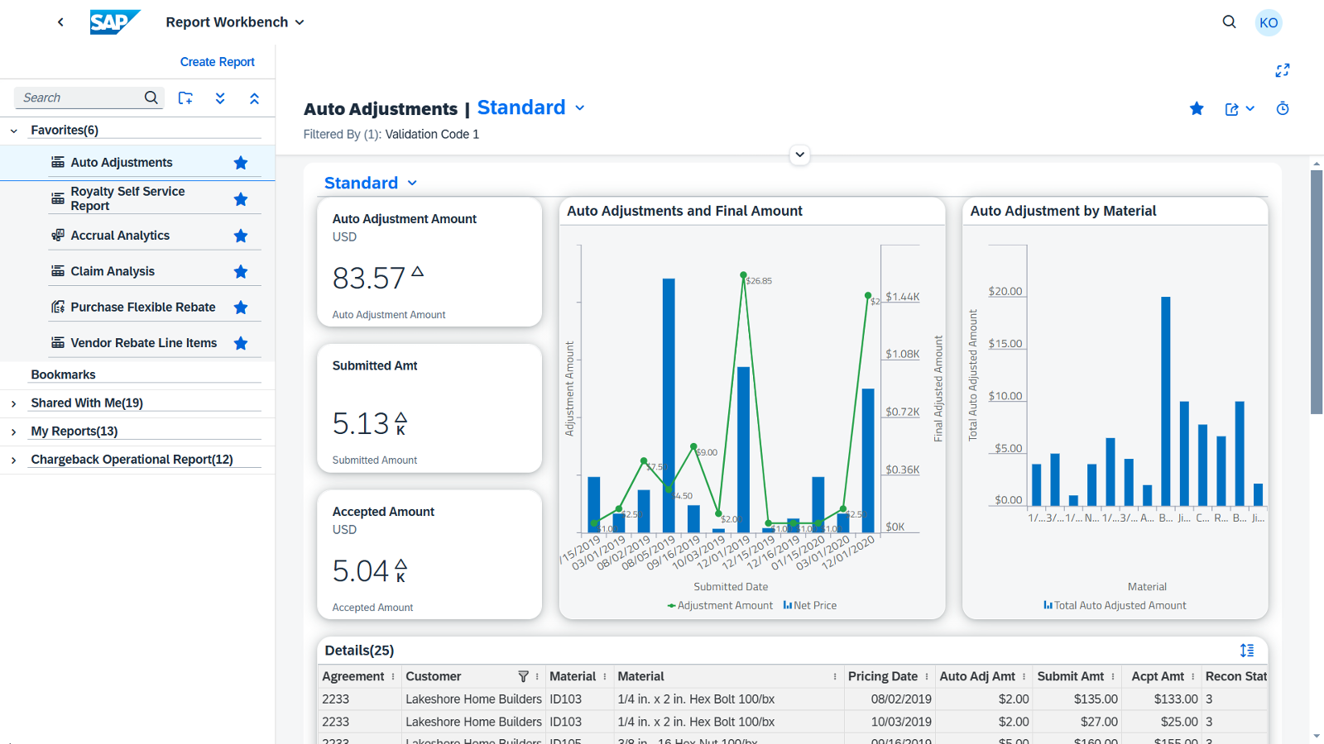This screenshot has width=1324, height=744.
Task: Click the filter icon on the Customer column
Action: pos(523,676)
